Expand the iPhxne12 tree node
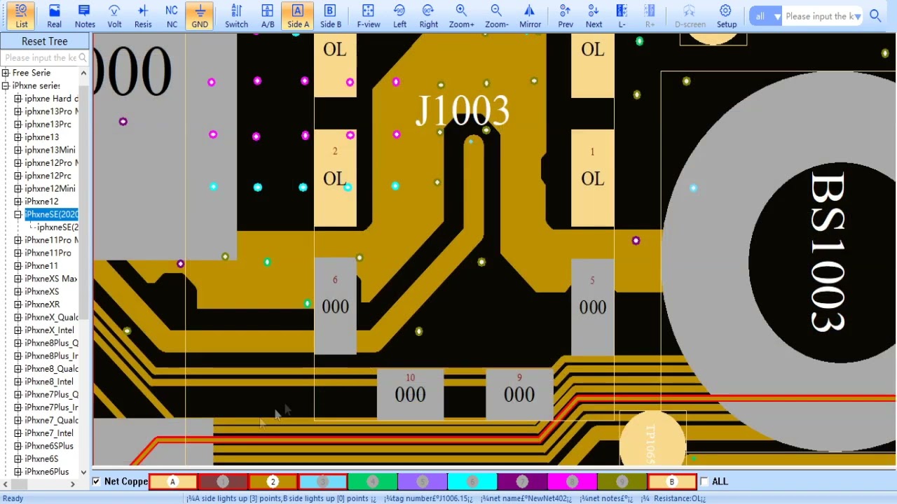The height and width of the screenshot is (504, 897). (x=18, y=202)
